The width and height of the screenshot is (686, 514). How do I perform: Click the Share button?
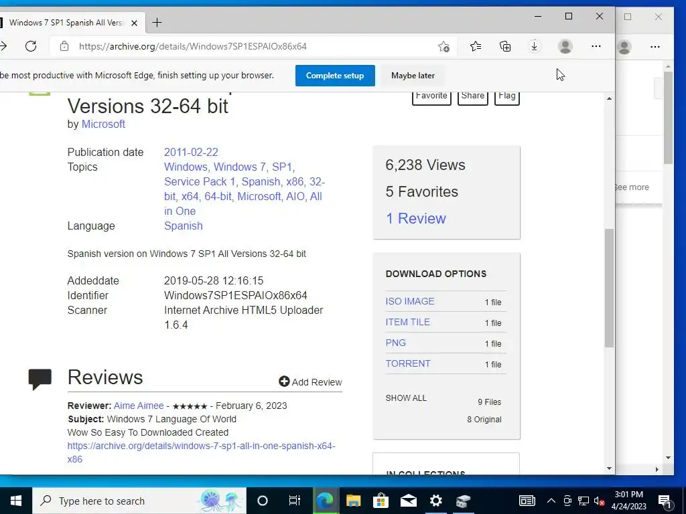pyautogui.click(x=472, y=97)
